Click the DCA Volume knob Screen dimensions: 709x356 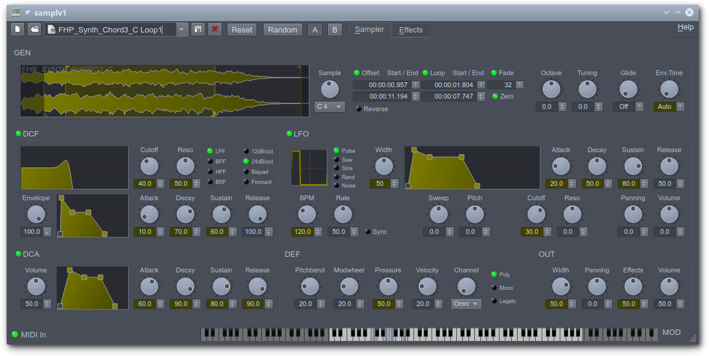pyautogui.click(x=36, y=286)
